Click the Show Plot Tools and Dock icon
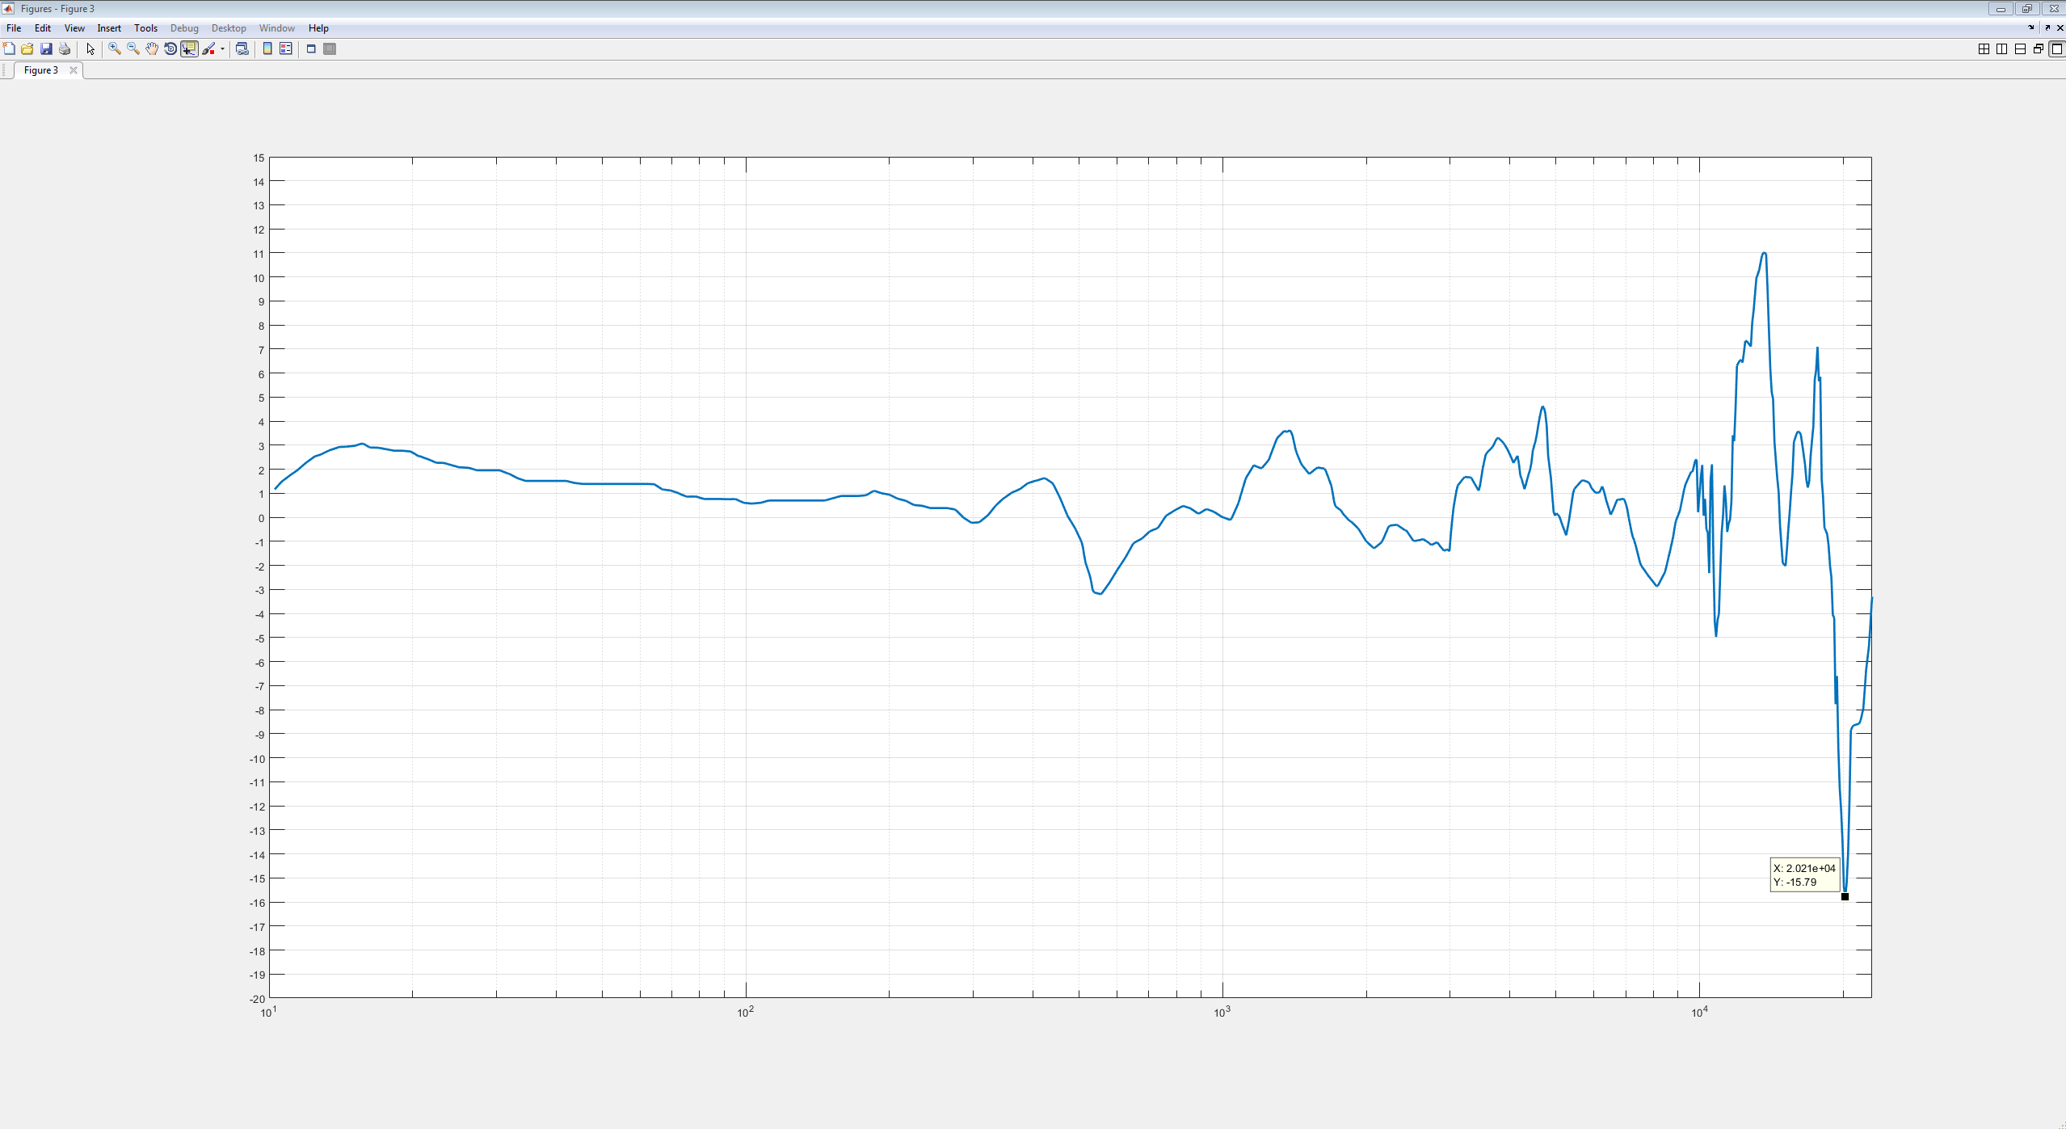The width and height of the screenshot is (2066, 1129). click(x=330, y=48)
